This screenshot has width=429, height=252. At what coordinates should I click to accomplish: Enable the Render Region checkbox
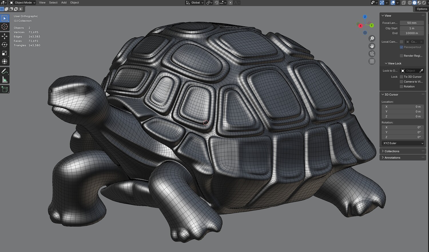coord(402,56)
